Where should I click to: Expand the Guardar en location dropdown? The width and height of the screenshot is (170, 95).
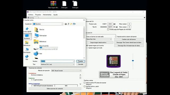[62, 24]
